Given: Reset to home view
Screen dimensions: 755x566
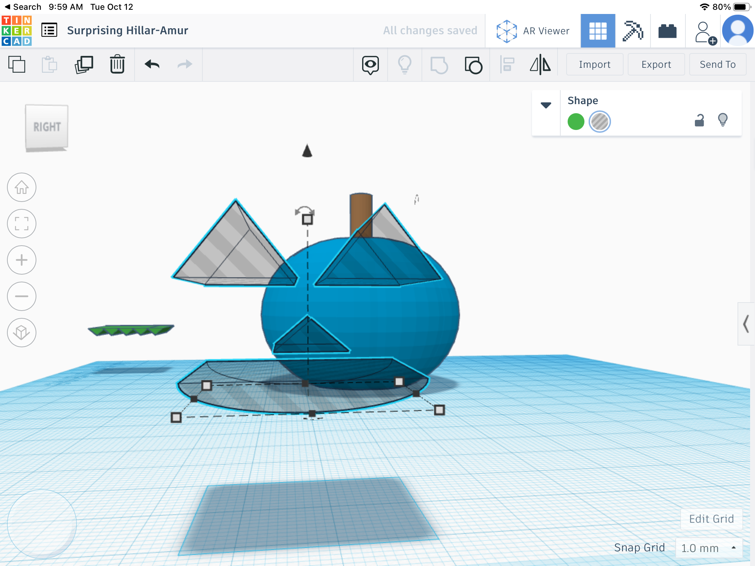Looking at the screenshot, I should click(22, 187).
